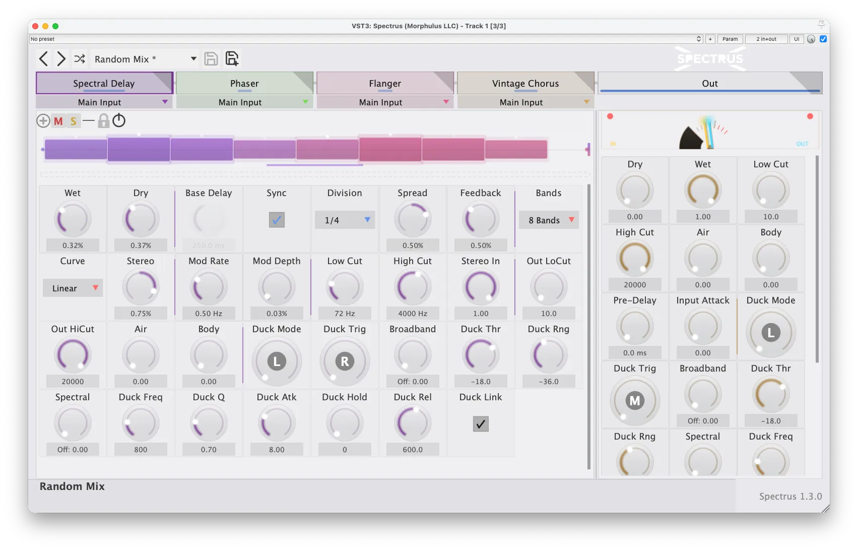Solo the effect with the yellow S icon
The width and height of the screenshot is (858, 550).
74,121
